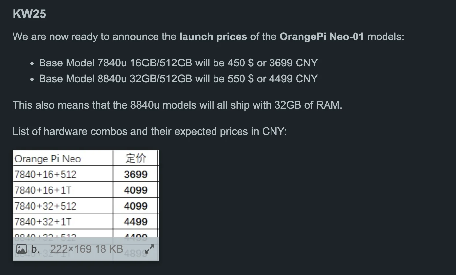Open the Orange Pi Neo price table thumbnail
The height and width of the screenshot is (275, 456).
pyautogui.click(x=86, y=205)
